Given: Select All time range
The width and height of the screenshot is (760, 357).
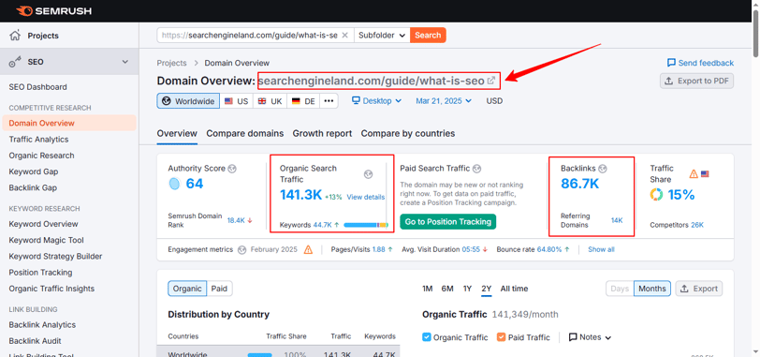Looking at the screenshot, I should tap(514, 289).
